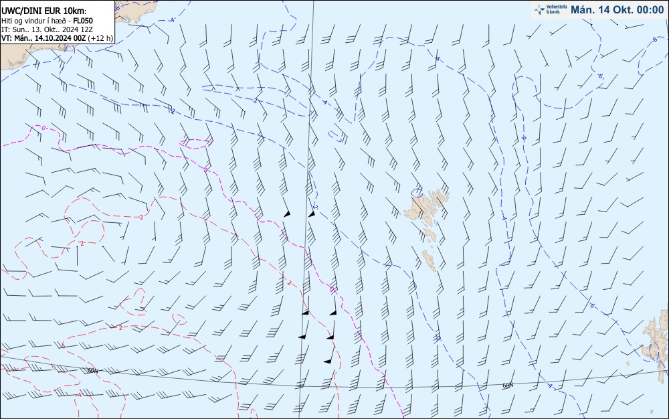
Task: Select the 'Hiti og vindur í hæð - FL050' line
Action: click(x=47, y=21)
